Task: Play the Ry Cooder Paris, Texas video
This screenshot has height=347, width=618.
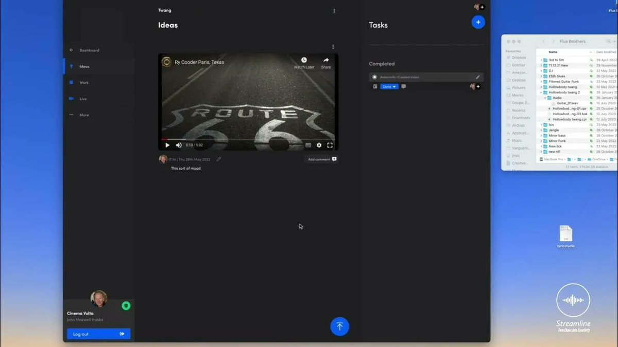Action: (x=167, y=145)
